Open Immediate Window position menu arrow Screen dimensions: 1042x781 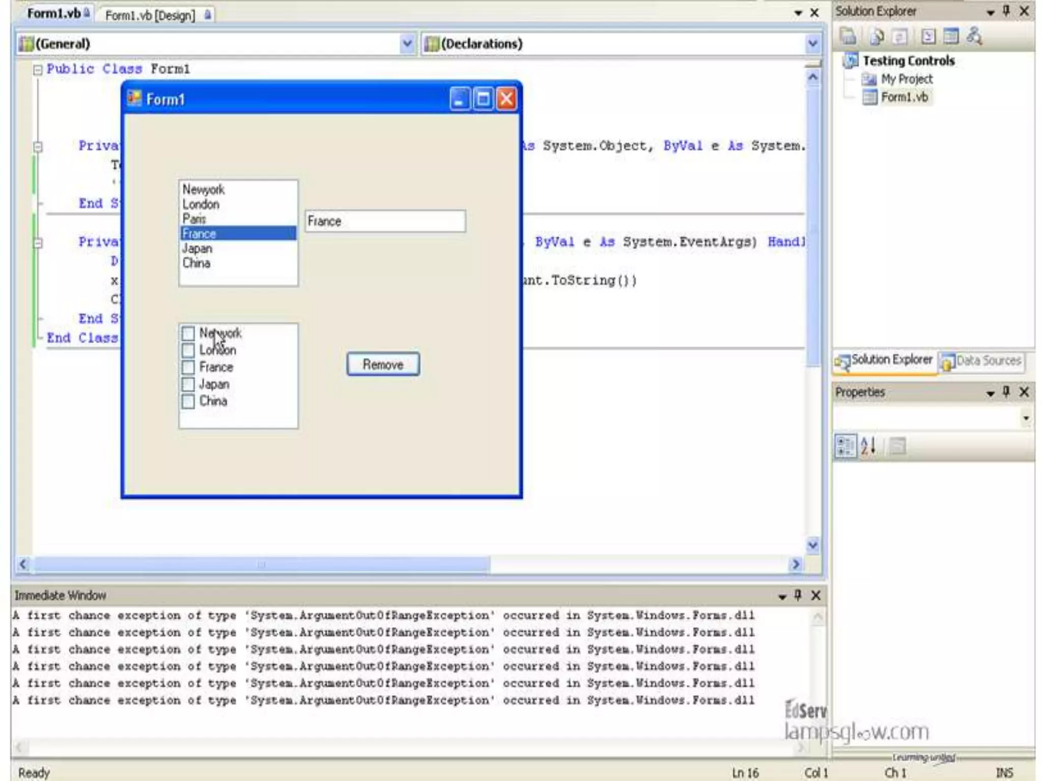tap(782, 596)
